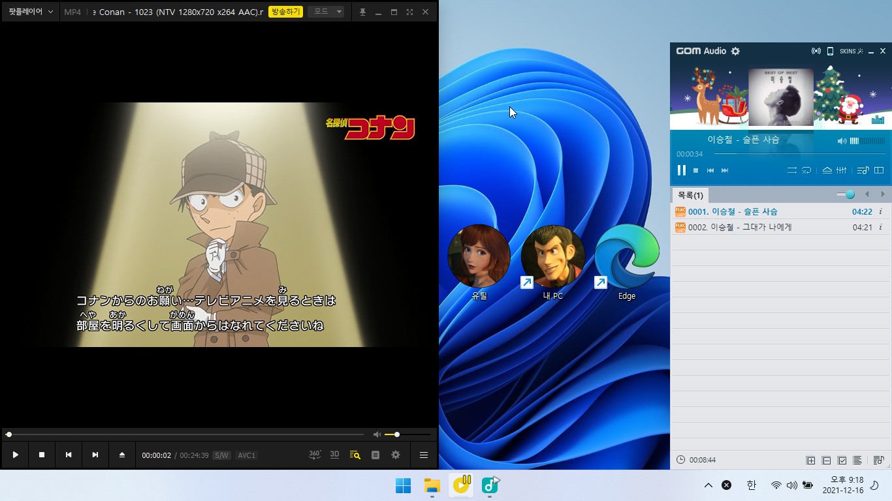Toggle PotPlayer fullscreen icon

[409, 12]
